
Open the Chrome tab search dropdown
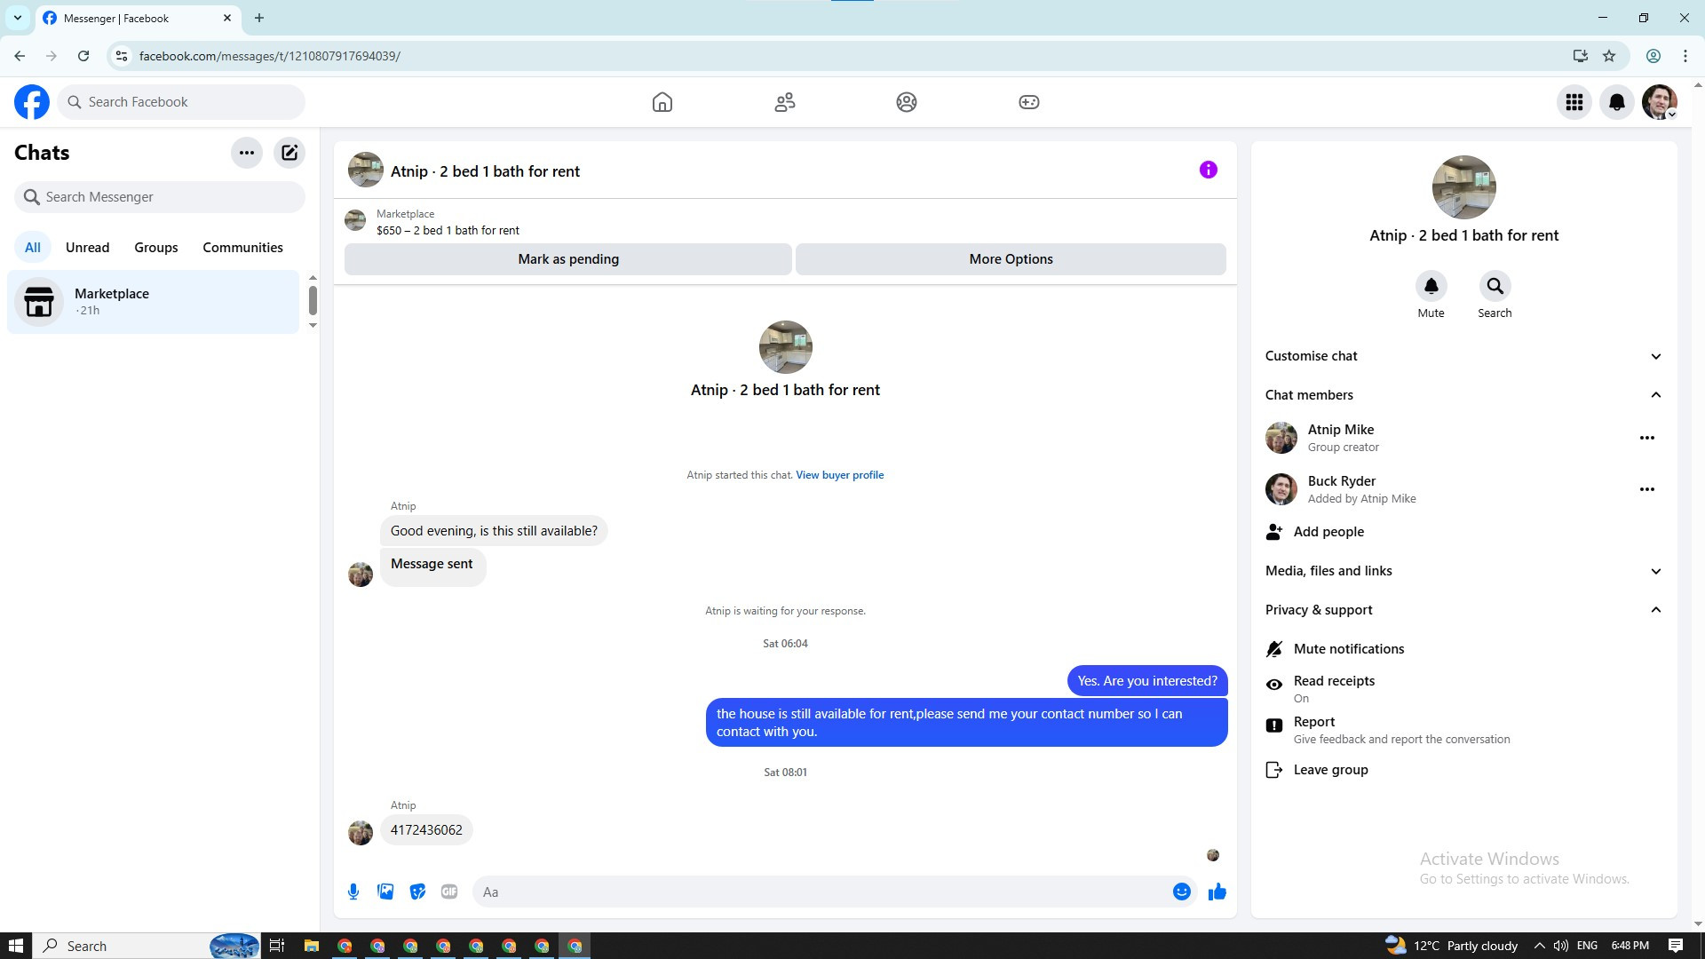pyautogui.click(x=18, y=18)
